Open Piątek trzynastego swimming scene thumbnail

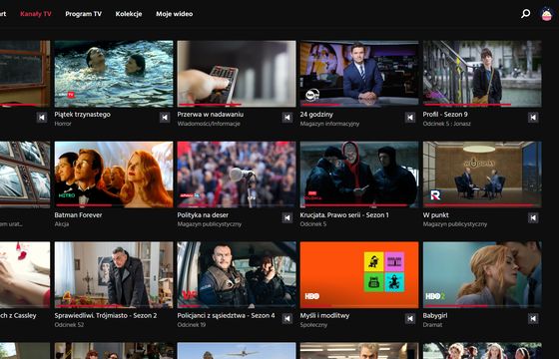point(114,74)
